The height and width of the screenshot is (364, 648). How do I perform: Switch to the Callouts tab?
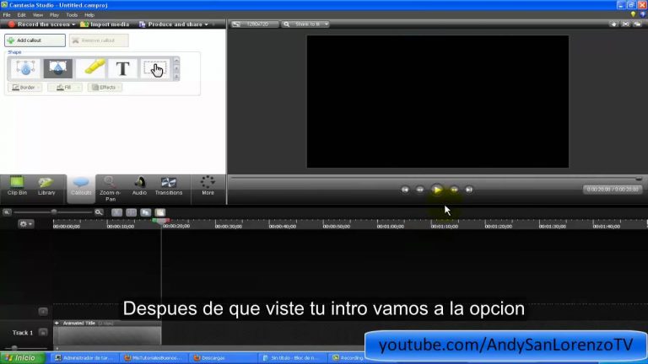[81, 188]
